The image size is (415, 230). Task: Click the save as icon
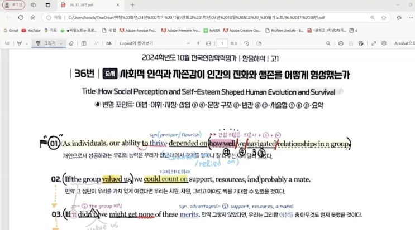click(361, 43)
